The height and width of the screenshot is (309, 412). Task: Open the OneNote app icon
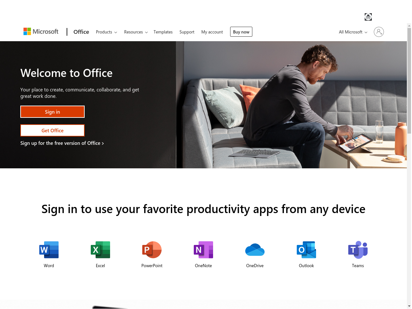click(203, 250)
